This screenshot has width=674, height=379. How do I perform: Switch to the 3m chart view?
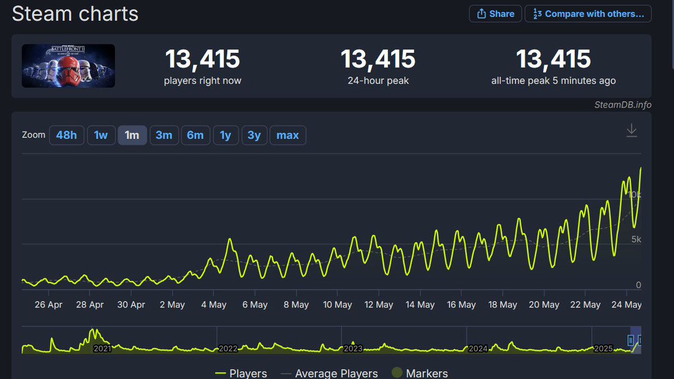click(x=164, y=135)
